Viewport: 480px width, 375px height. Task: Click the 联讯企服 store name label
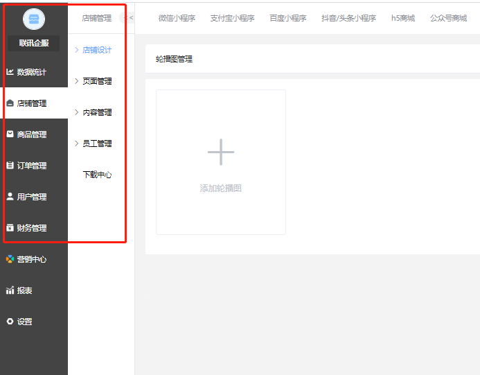tap(34, 43)
